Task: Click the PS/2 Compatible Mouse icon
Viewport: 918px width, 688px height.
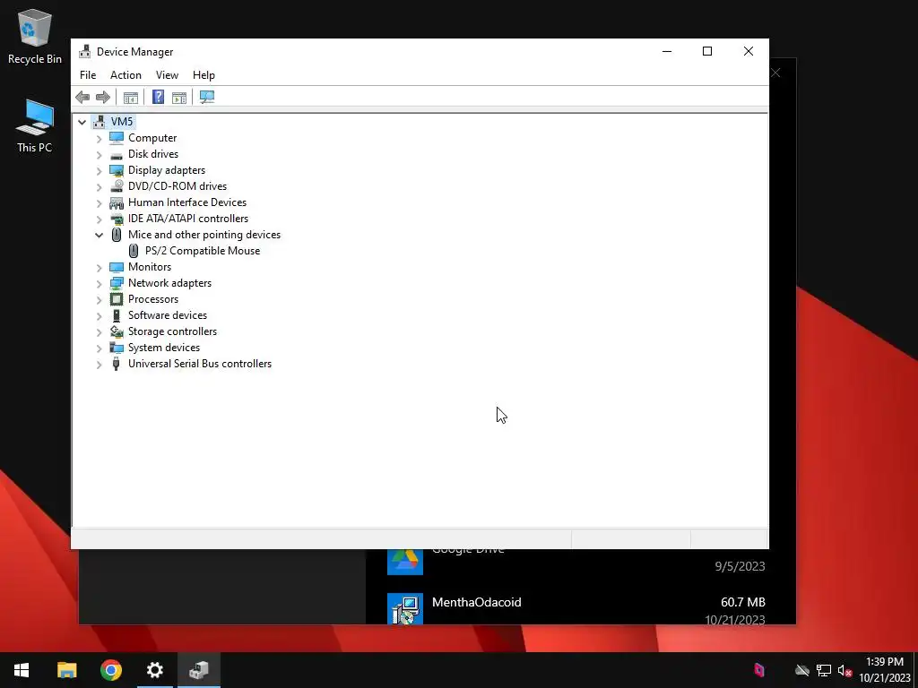Action: tap(134, 251)
